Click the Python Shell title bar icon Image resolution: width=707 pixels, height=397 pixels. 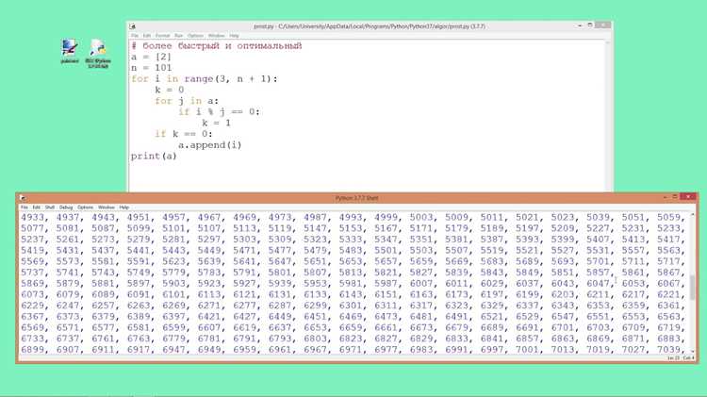(x=23, y=198)
